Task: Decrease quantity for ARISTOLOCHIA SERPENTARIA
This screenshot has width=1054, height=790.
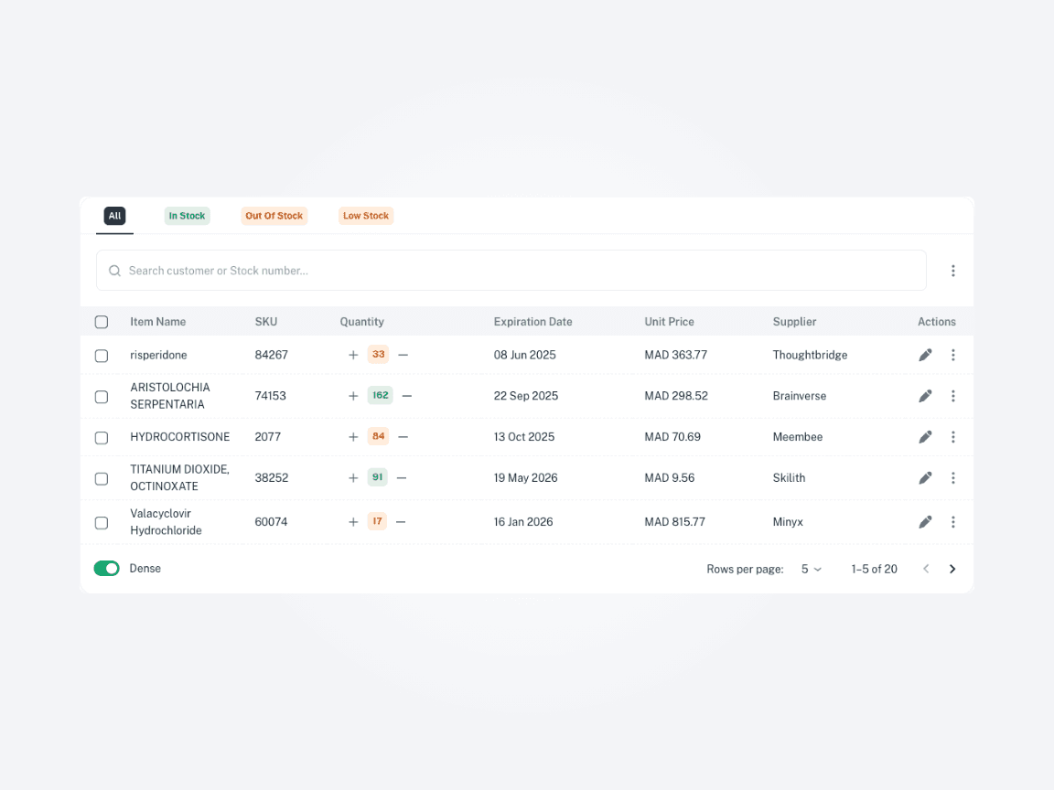Action: 407,396
